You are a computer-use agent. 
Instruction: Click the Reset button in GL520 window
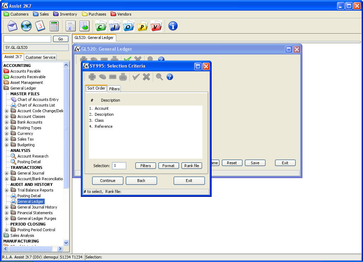click(232, 163)
